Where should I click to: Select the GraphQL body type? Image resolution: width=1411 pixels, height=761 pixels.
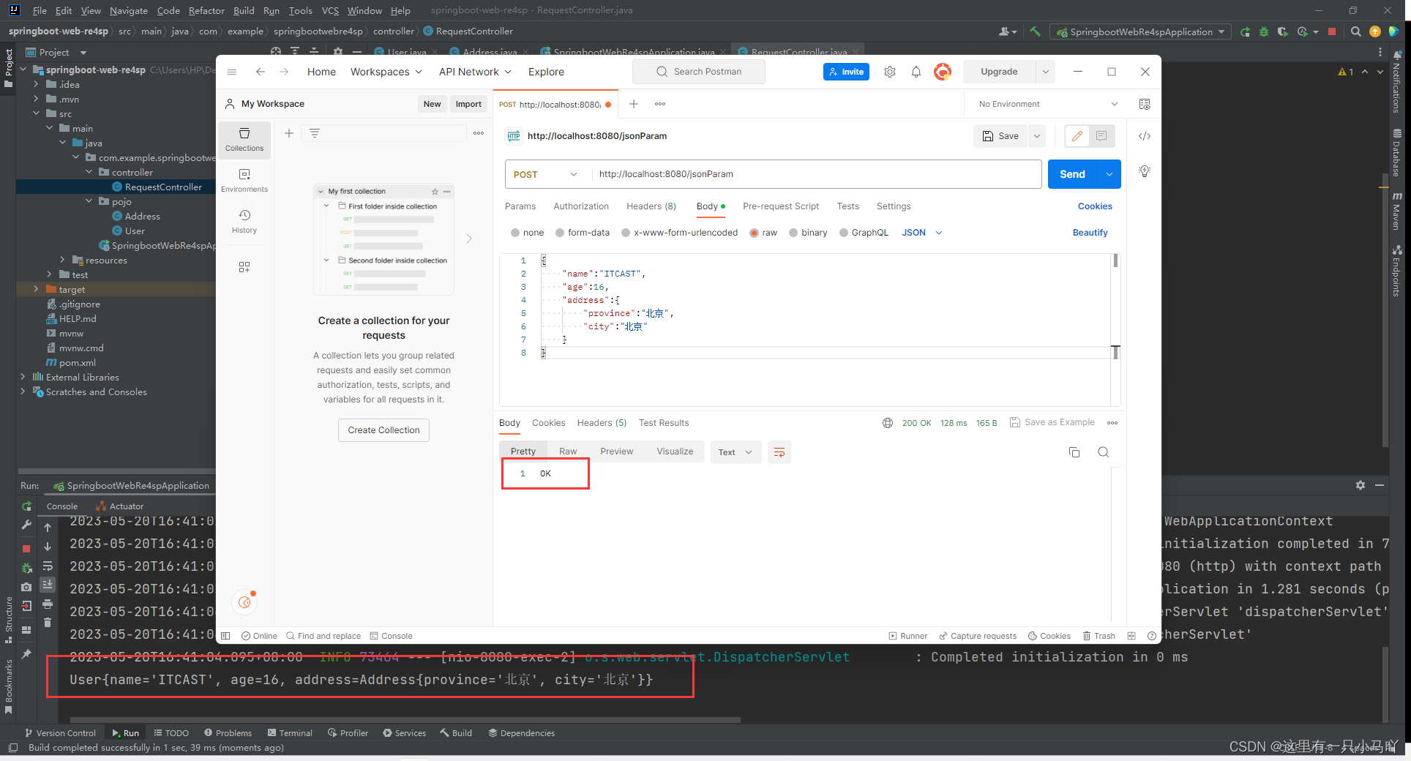click(x=864, y=233)
